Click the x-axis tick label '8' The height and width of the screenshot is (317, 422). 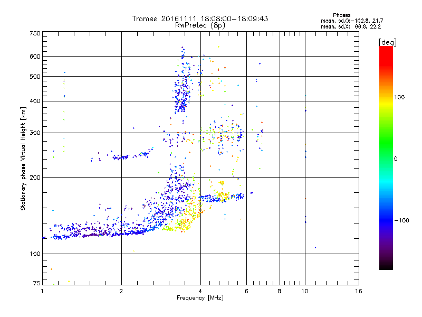[x=280, y=291]
